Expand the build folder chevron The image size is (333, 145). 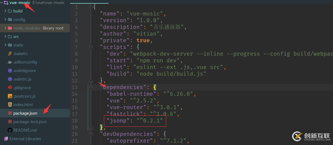[x=5, y=11]
